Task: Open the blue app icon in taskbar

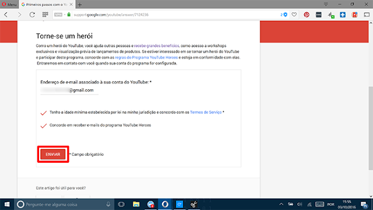Action: [x=180, y=204]
